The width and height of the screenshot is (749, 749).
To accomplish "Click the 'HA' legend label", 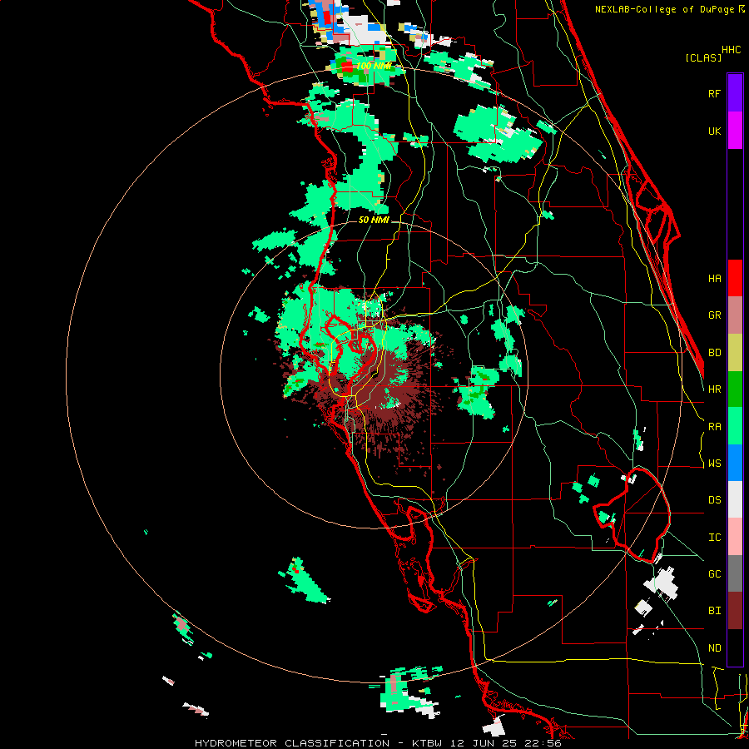I will pyautogui.click(x=714, y=278).
